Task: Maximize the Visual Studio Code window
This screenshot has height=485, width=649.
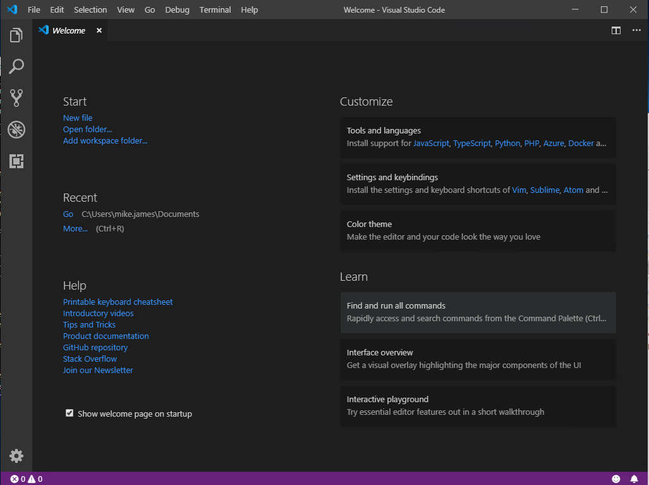Action: (604, 9)
